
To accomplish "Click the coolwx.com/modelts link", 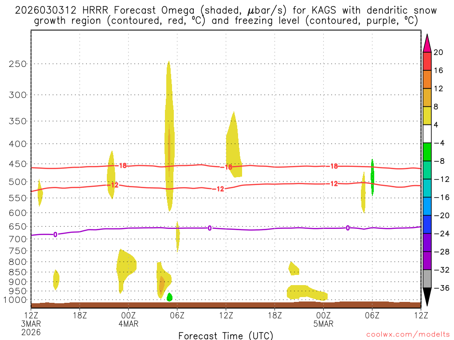I will [408, 335].
